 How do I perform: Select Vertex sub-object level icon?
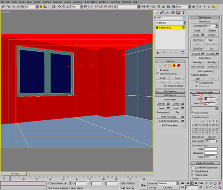(x=160, y=66)
